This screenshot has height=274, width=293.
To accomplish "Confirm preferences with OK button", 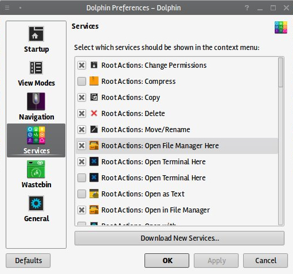I will pos(167,261).
